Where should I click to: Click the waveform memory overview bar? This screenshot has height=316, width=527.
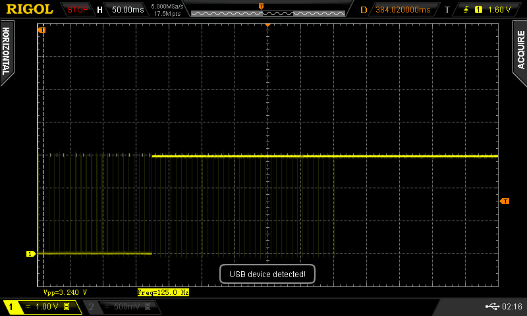pos(268,13)
